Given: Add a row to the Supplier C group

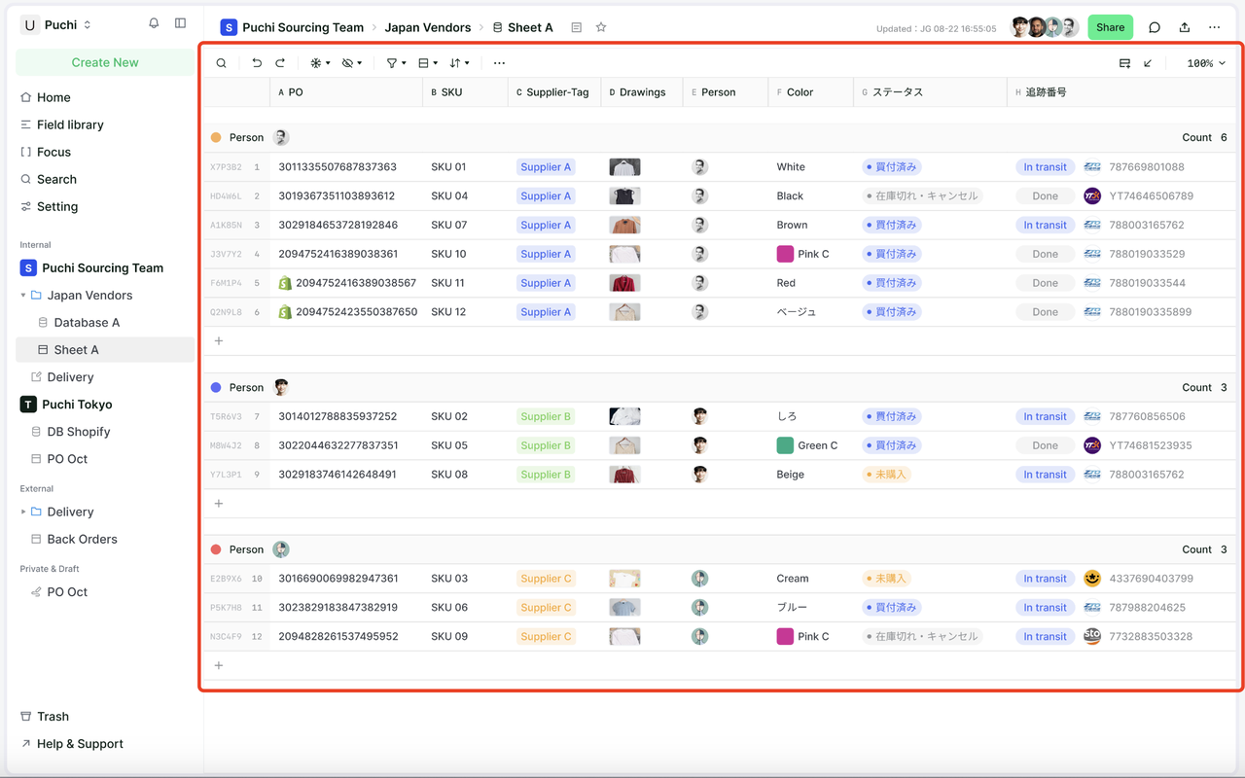Looking at the screenshot, I should [x=219, y=665].
